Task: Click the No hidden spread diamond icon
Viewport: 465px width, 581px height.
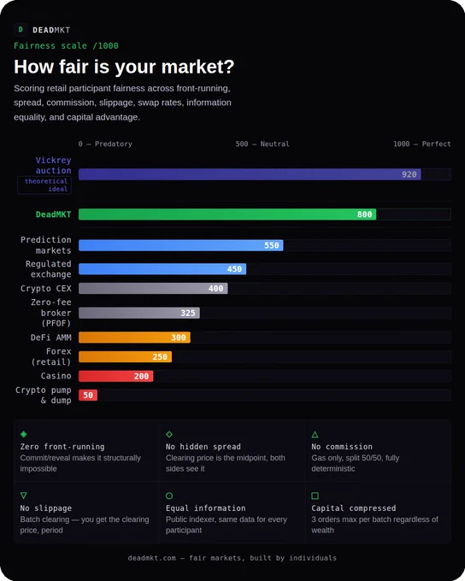Action: click(x=169, y=434)
